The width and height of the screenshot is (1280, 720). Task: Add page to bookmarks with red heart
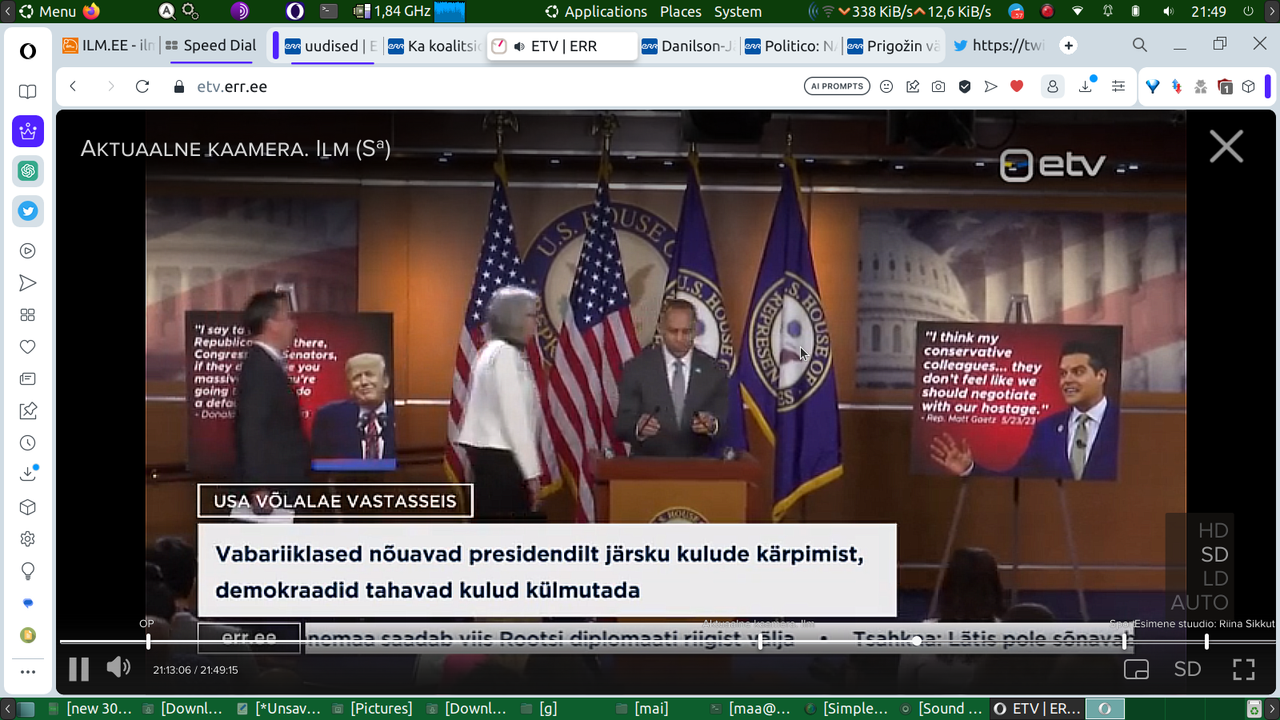pos(1017,86)
